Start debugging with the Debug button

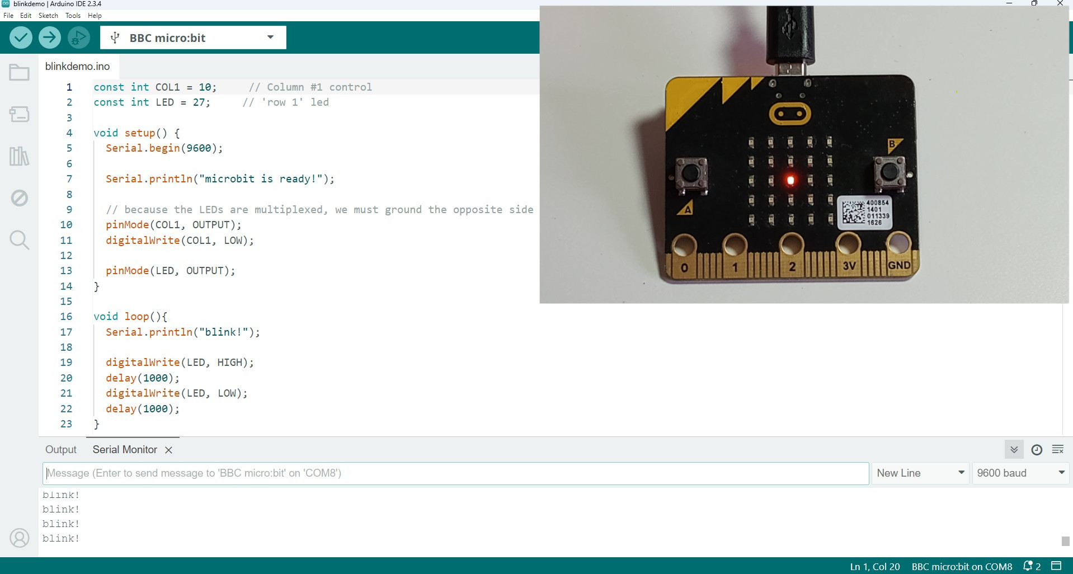coord(79,37)
